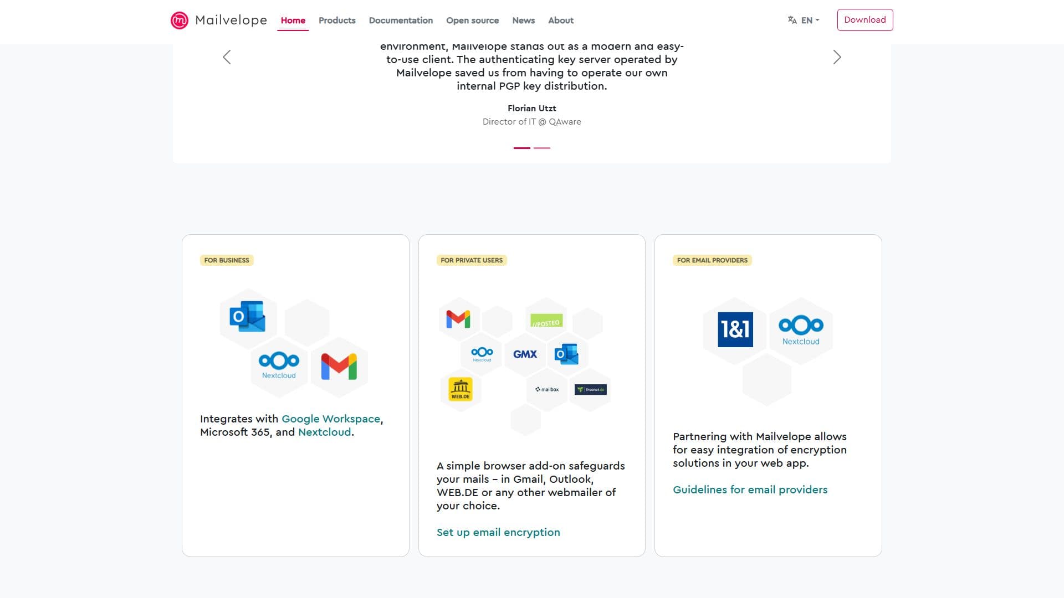Open the EN language dropdown
The image size is (1064, 598).
pos(810,20)
